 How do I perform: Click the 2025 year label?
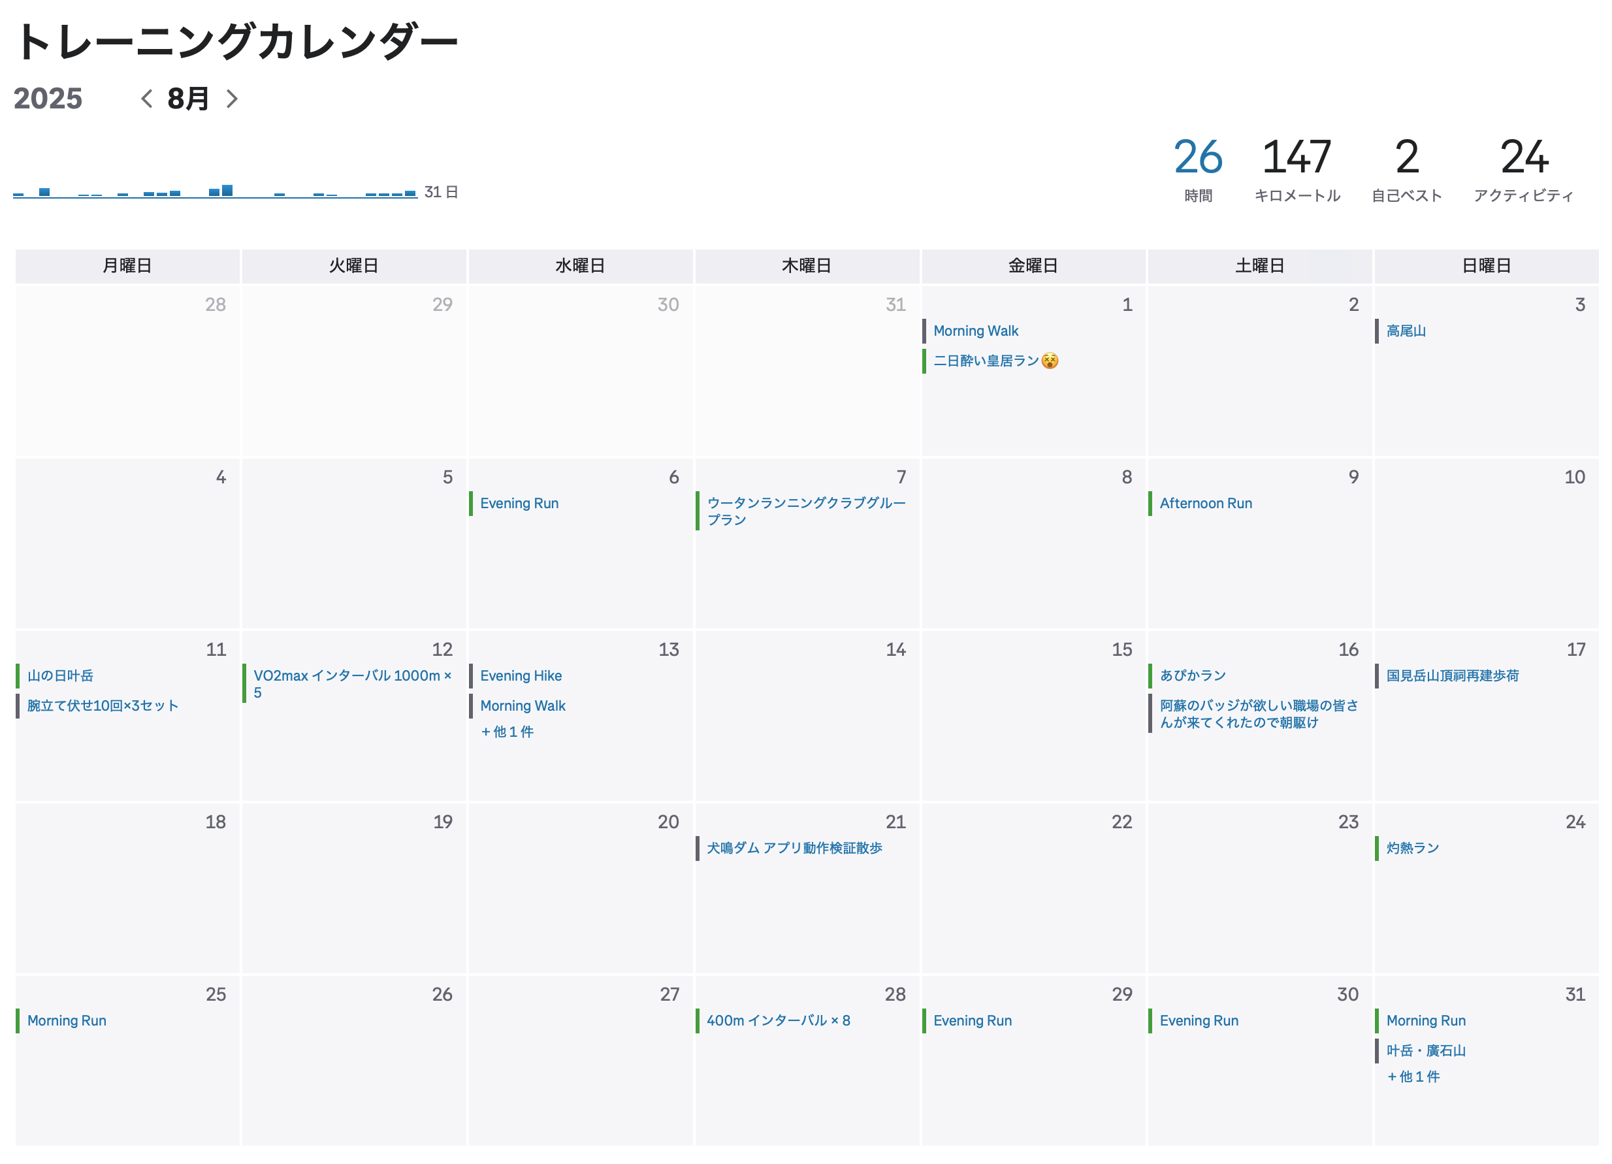(x=49, y=99)
